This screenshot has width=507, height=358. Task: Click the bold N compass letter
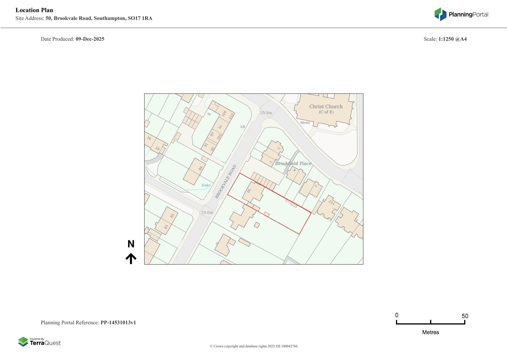point(131,244)
